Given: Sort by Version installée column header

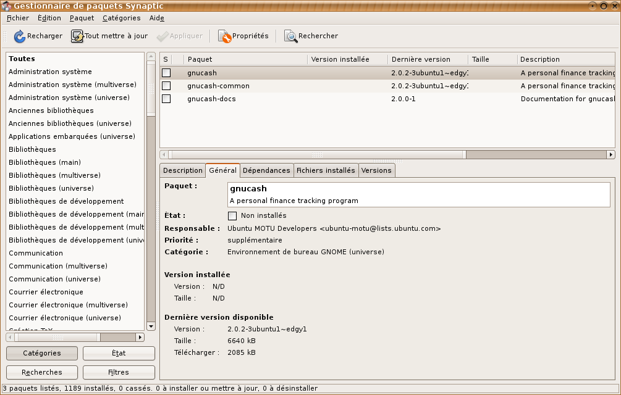Looking at the screenshot, I should (348, 59).
